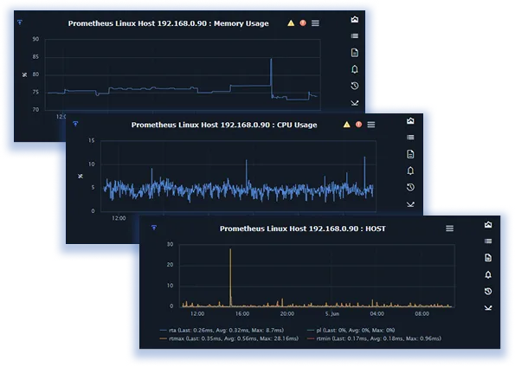Open list view icon in Memory Usage panel
This screenshot has height=367, width=515.
(x=355, y=36)
